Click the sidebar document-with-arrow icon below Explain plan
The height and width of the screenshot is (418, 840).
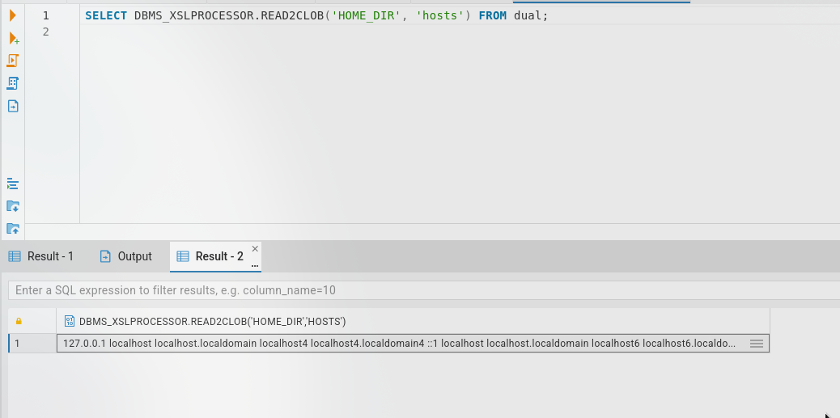[13, 105]
